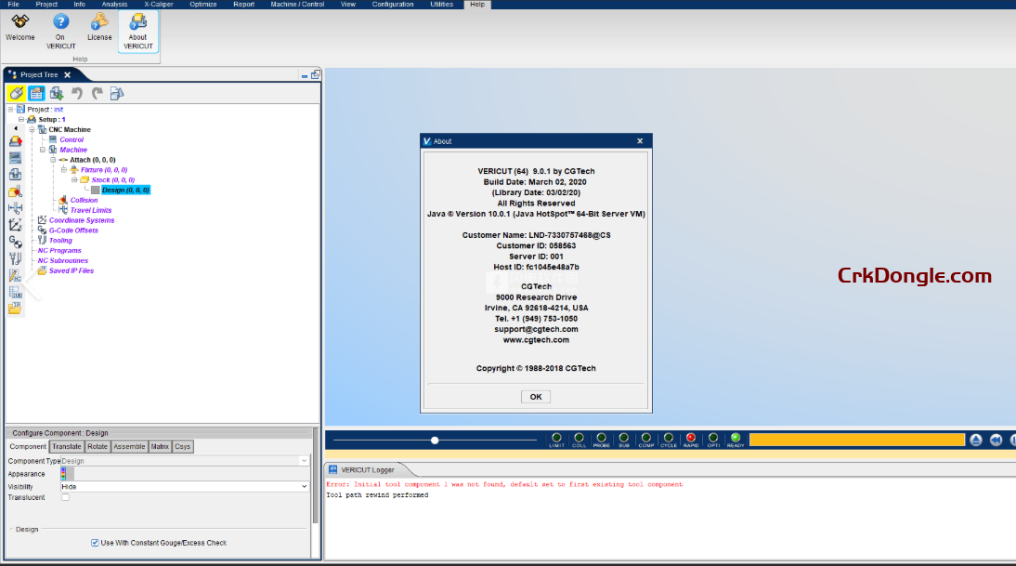This screenshot has height=566, width=1016.
Task: Toggle the Translucent checkbox
Action: point(64,497)
